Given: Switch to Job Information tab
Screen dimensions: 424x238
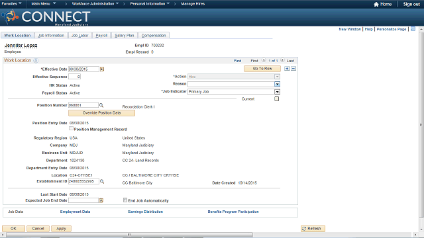Looking at the screenshot, I should [51, 35].
